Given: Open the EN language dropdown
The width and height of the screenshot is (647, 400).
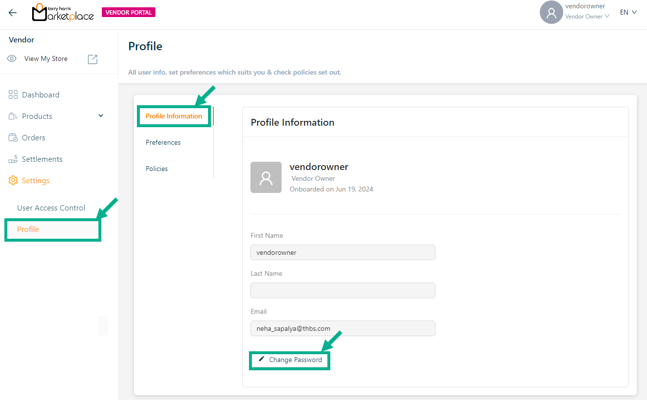Looking at the screenshot, I should 628,13.
